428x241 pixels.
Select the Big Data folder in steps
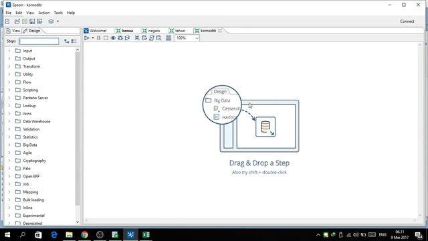(29, 145)
